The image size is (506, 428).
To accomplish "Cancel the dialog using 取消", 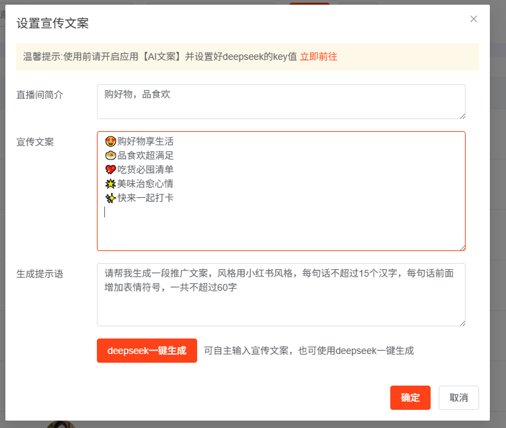I will click(458, 398).
